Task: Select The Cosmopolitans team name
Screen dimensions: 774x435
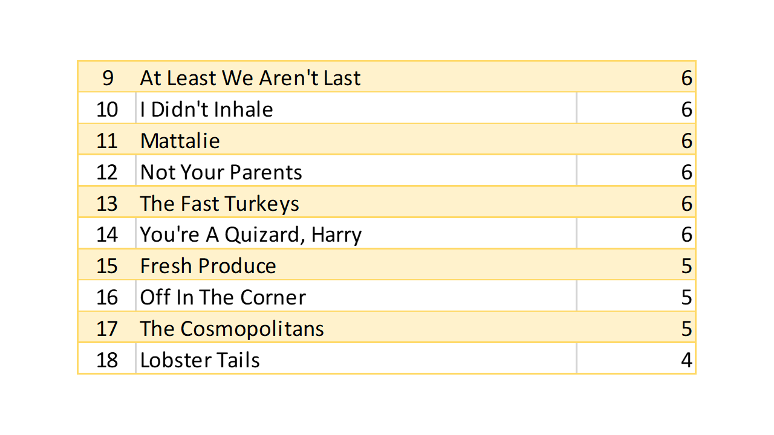Action: click(x=232, y=329)
